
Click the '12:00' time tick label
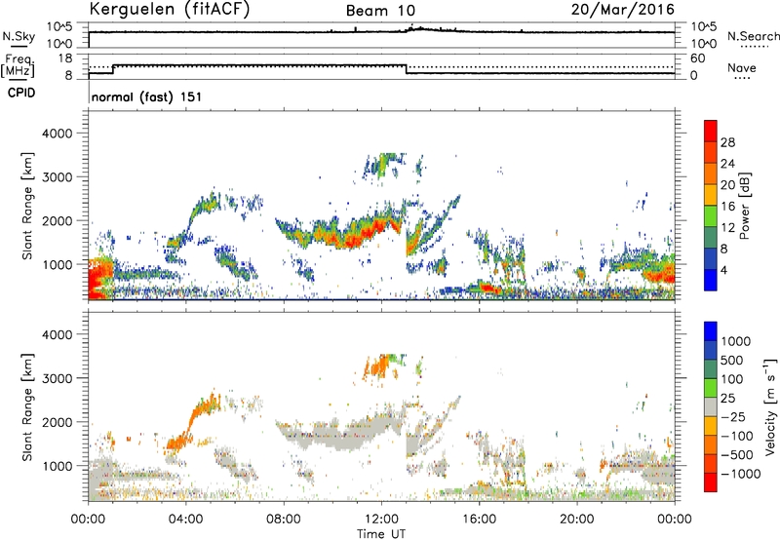381,520
